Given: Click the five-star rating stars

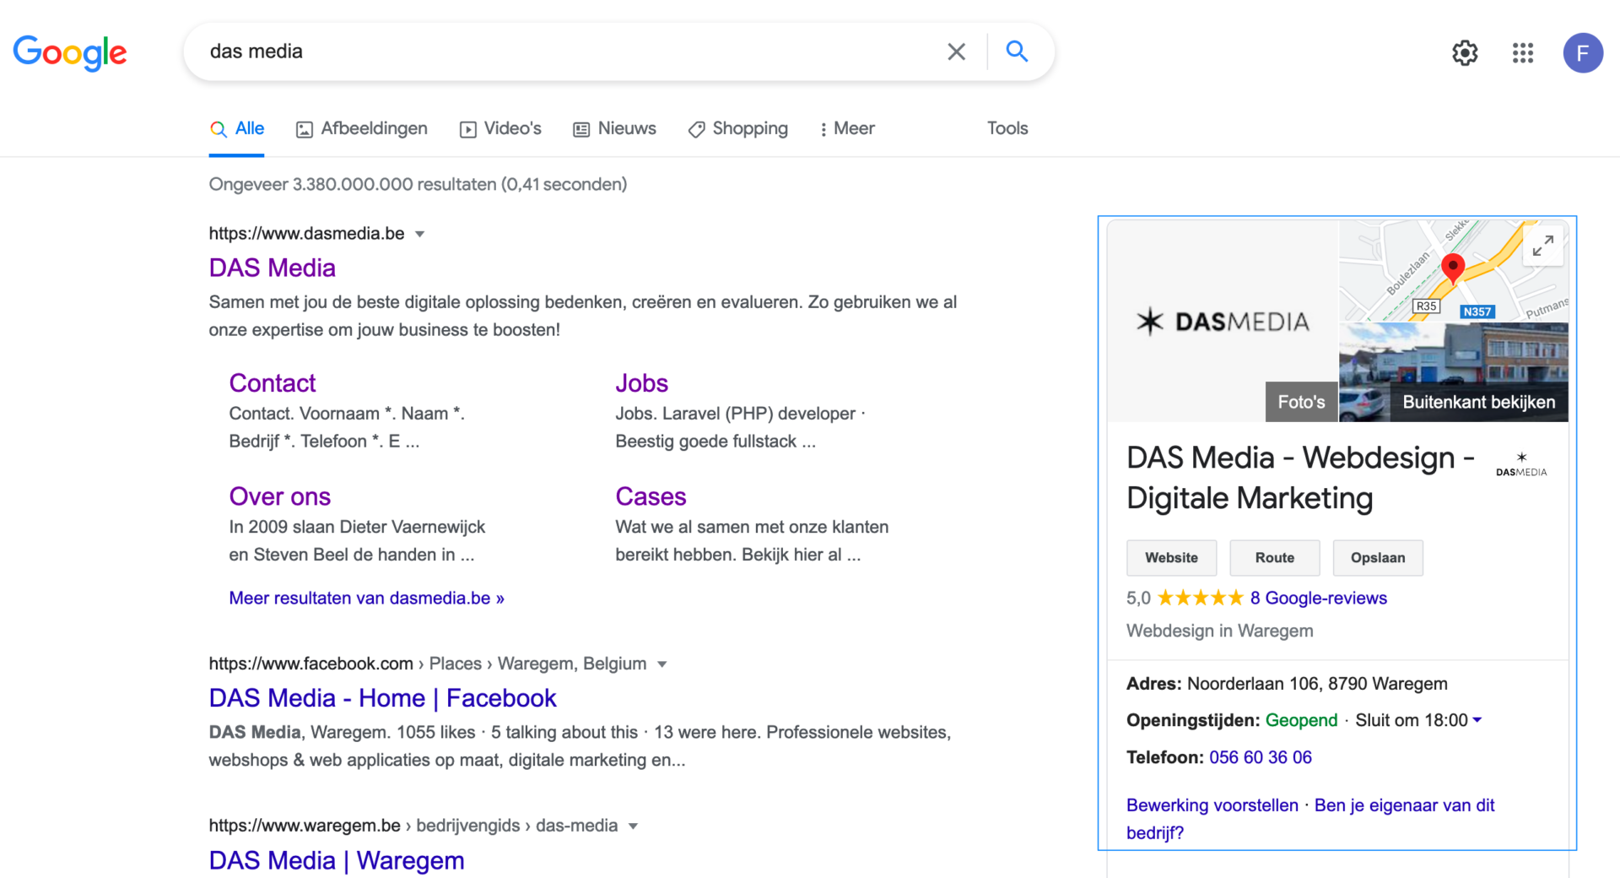Looking at the screenshot, I should [1200, 599].
